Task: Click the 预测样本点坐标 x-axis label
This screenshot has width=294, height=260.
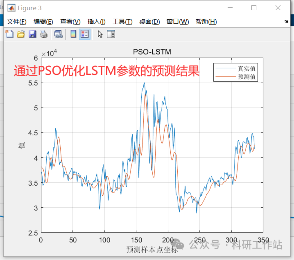Action: pos(152,250)
